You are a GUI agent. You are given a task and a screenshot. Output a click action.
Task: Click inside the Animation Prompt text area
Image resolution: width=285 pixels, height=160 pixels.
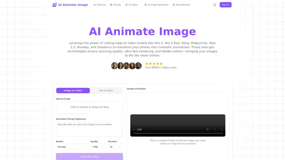click(x=89, y=129)
